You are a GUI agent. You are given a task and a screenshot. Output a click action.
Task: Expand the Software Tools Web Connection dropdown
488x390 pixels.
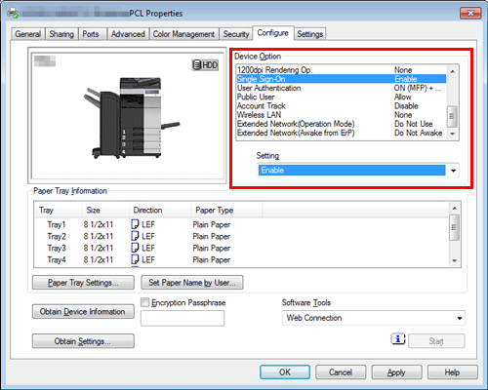[374, 318]
